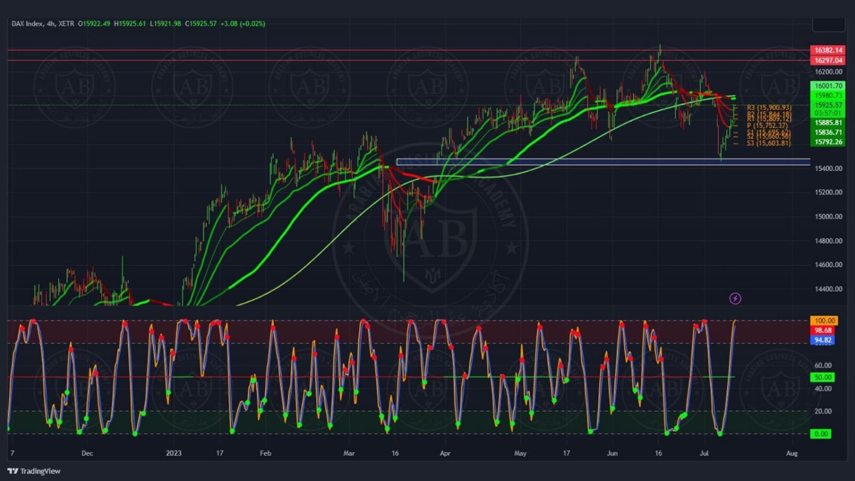Select the 16297.04 red price label
The height and width of the screenshot is (481, 855).
click(828, 60)
